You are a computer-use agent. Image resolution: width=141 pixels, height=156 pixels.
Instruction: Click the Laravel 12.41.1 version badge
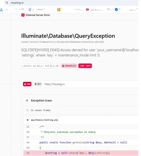coord(32,66)
